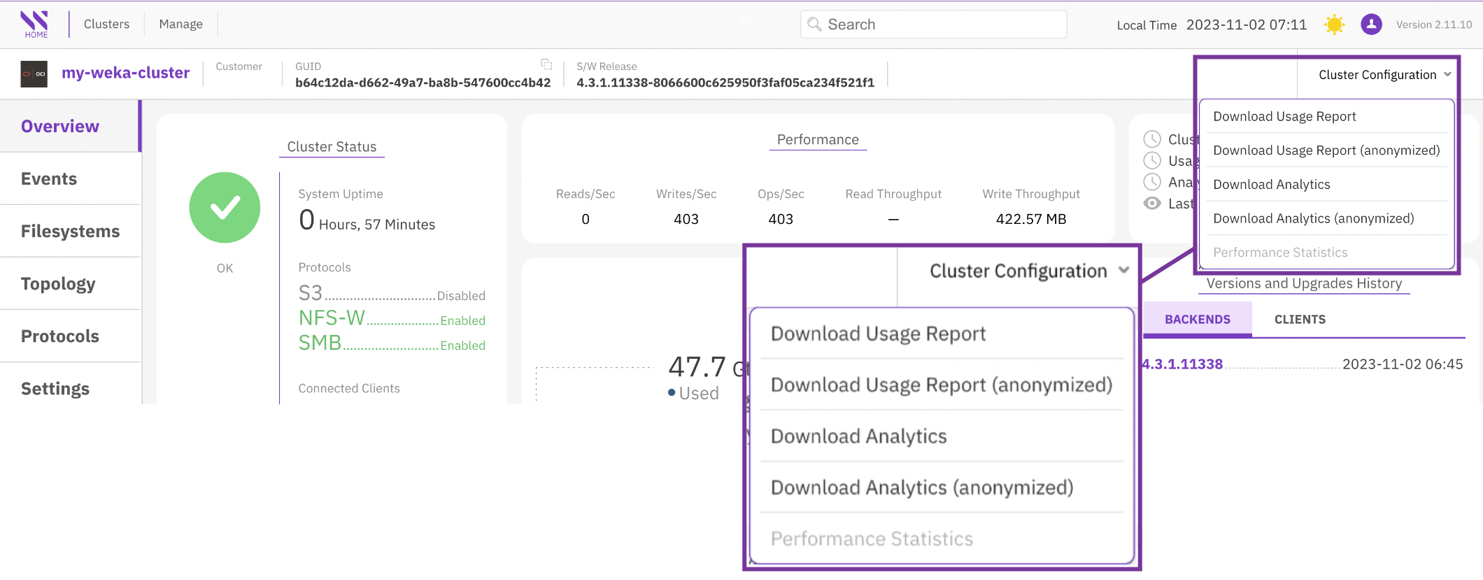Open the user profile avatar
The image size is (1483, 580).
(x=1370, y=24)
